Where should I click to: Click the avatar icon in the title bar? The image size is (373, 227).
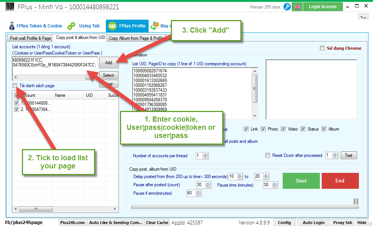click(10, 7)
